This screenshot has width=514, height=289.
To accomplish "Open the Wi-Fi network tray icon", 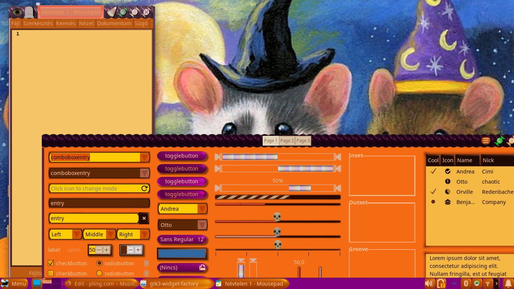I will pyautogui.click(x=488, y=283).
